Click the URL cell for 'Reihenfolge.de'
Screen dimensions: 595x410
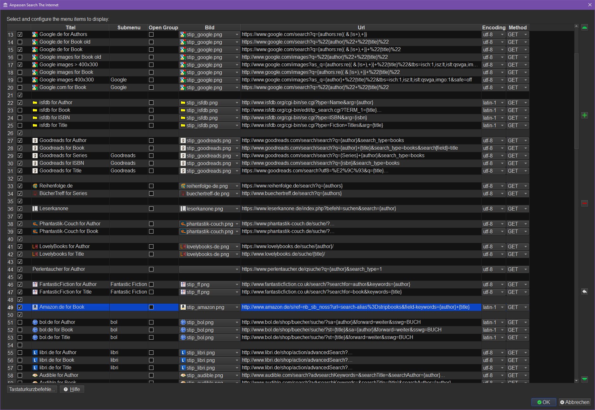click(x=361, y=186)
